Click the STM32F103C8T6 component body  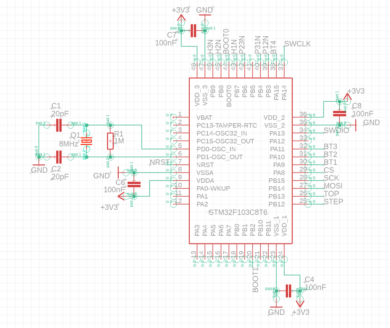(x=240, y=160)
